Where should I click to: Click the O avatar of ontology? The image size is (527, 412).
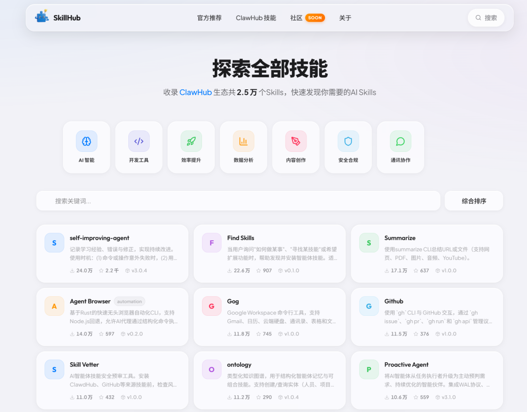click(x=212, y=369)
